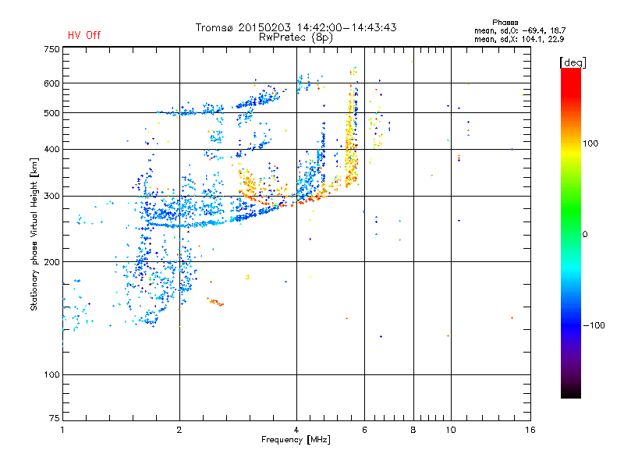Click 'Stationary phase Virtual Height [km]' axis label
The image size is (624, 468).
(34, 235)
